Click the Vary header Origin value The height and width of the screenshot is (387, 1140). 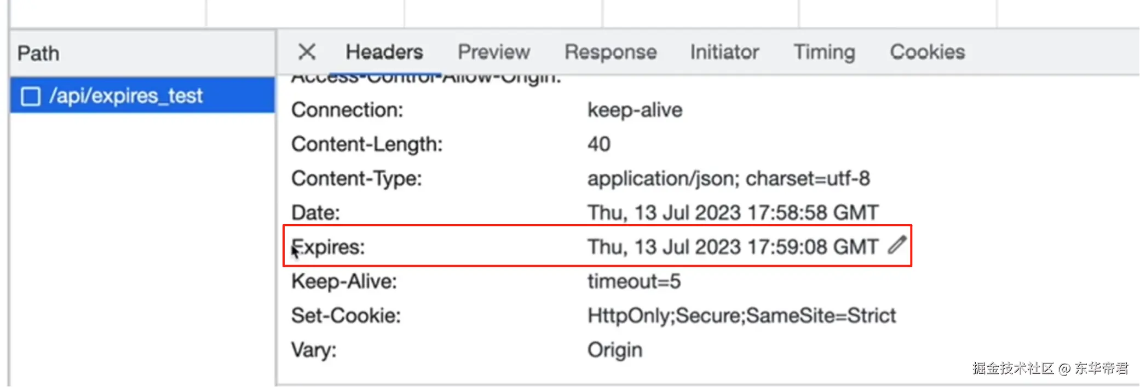click(614, 350)
